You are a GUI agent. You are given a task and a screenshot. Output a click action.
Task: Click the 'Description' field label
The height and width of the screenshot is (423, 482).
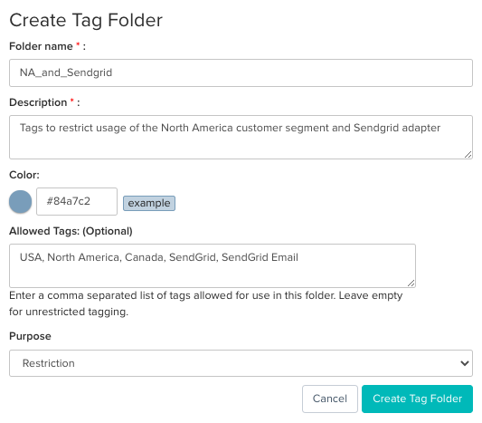point(38,102)
